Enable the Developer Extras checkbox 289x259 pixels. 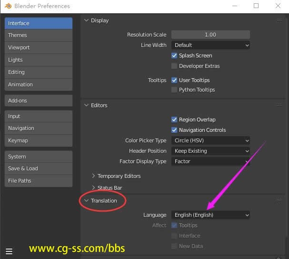point(174,66)
